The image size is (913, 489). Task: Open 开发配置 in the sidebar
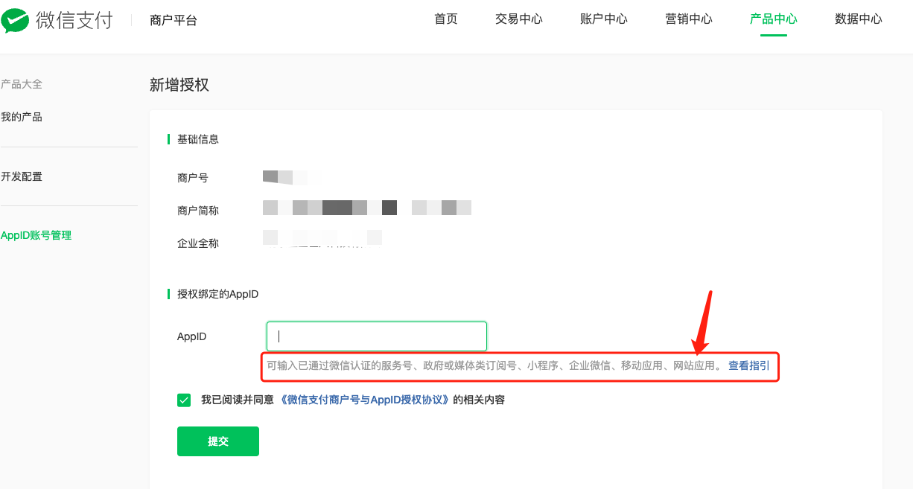click(x=22, y=176)
